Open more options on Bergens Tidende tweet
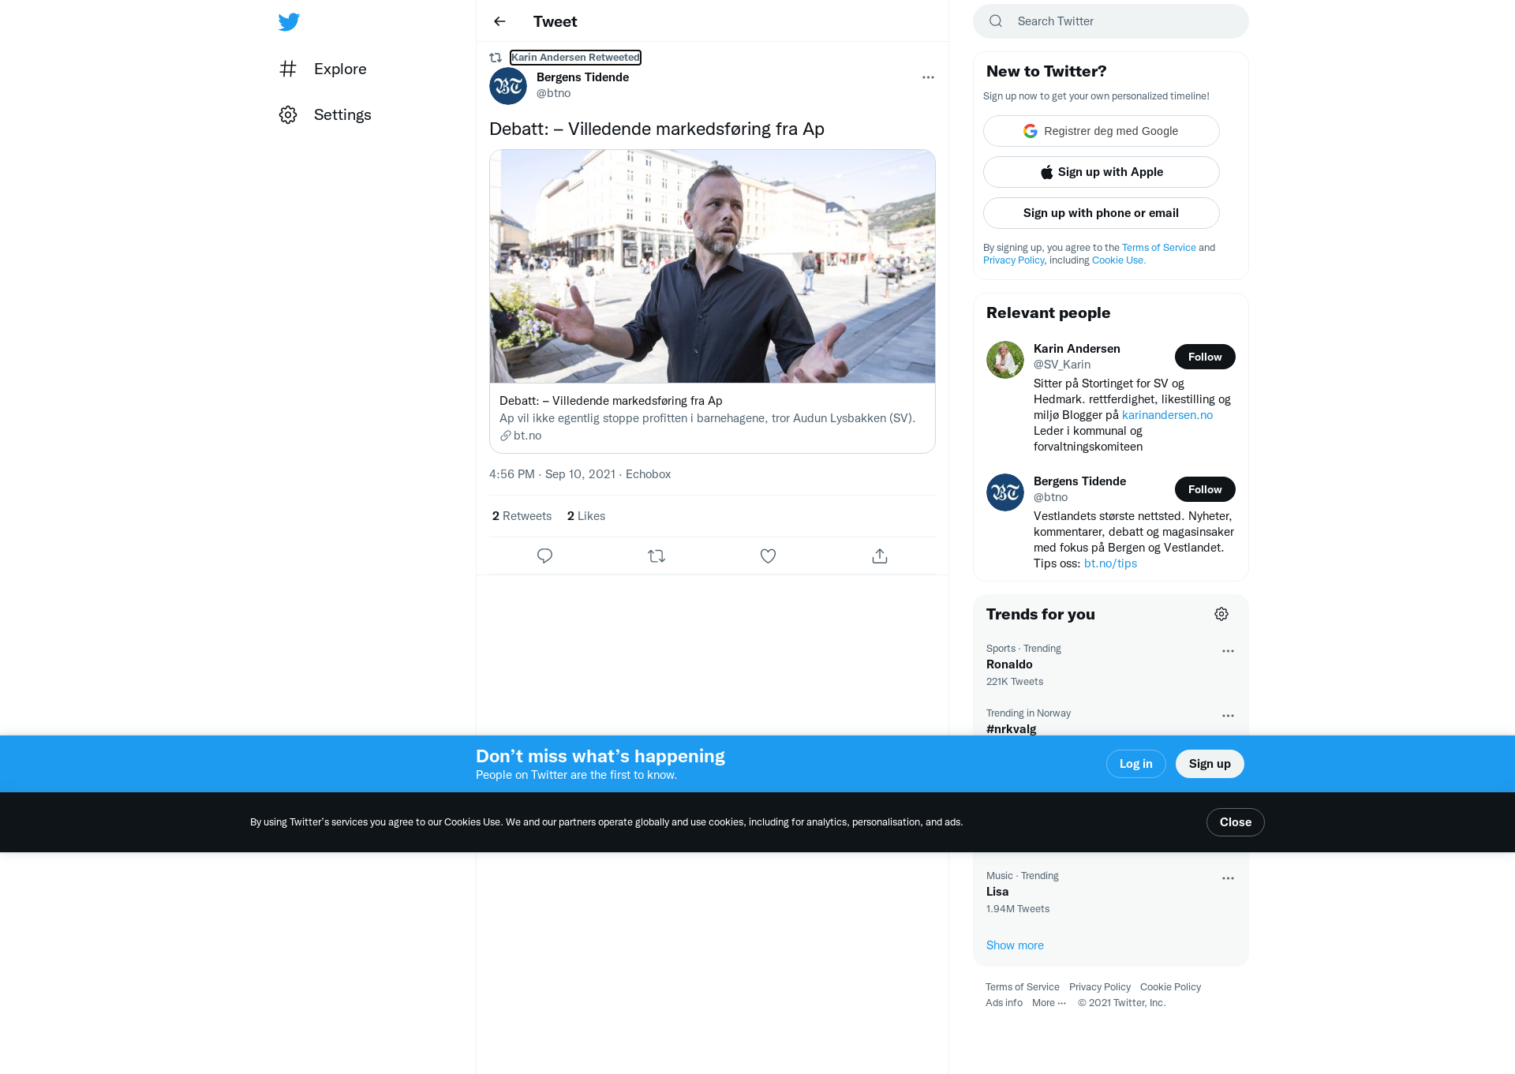Viewport: 1515px width, 1074px height. [x=928, y=77]
